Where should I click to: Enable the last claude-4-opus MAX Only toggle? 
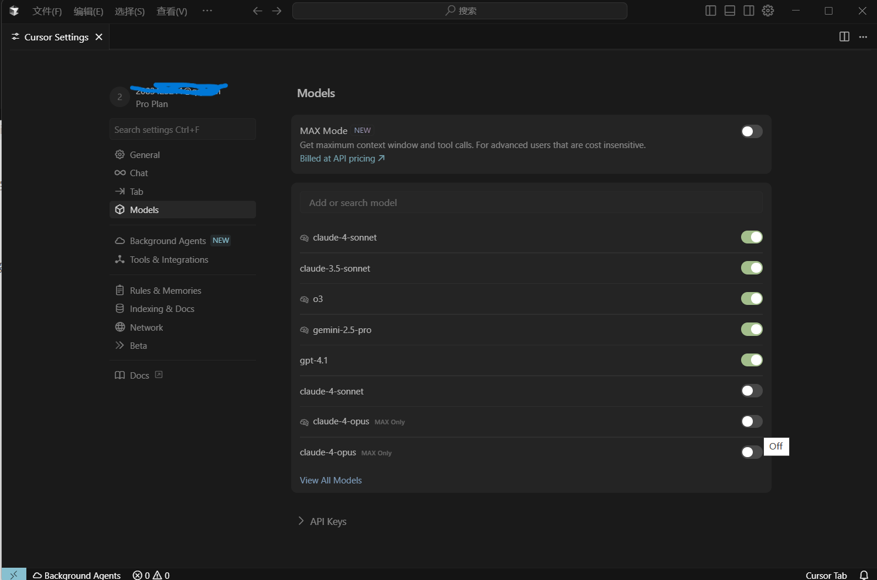[x=752, y=452]
